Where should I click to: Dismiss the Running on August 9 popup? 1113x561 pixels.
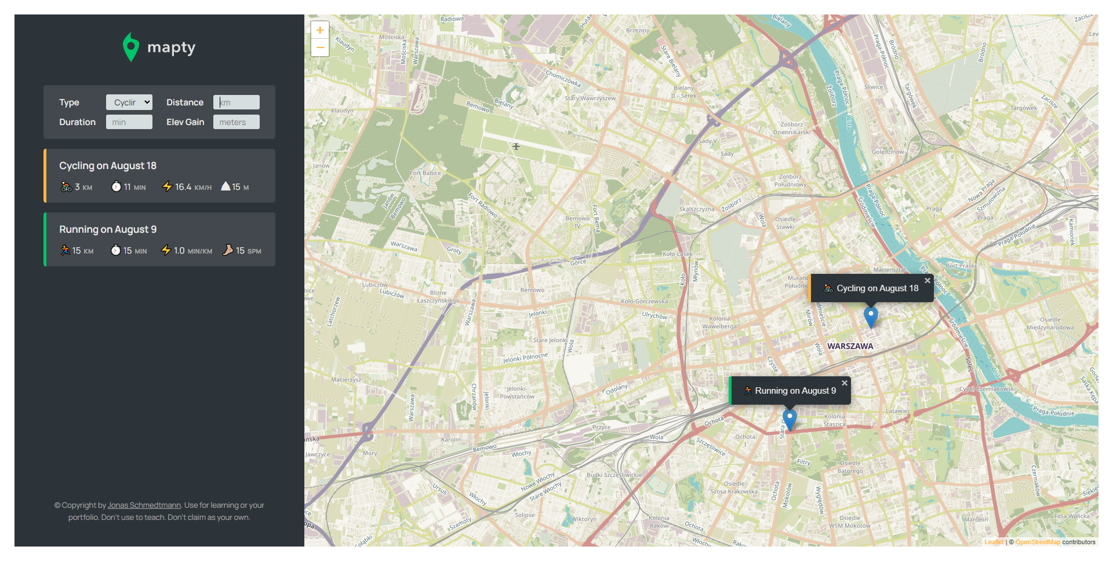pos(845,383)
